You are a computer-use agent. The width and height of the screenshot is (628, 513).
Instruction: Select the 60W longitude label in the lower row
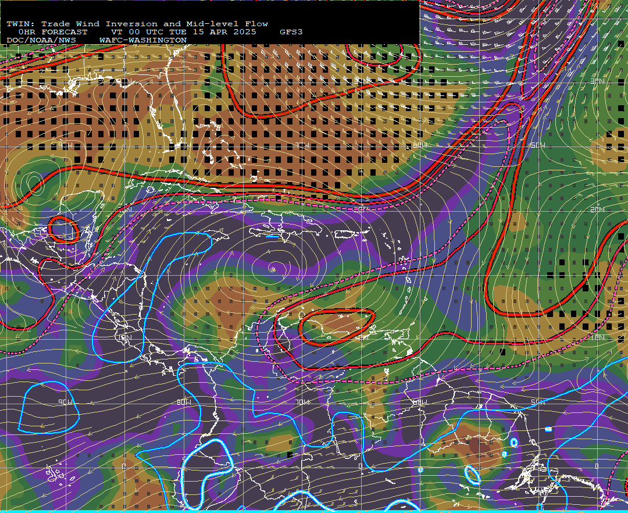(420, 402)
